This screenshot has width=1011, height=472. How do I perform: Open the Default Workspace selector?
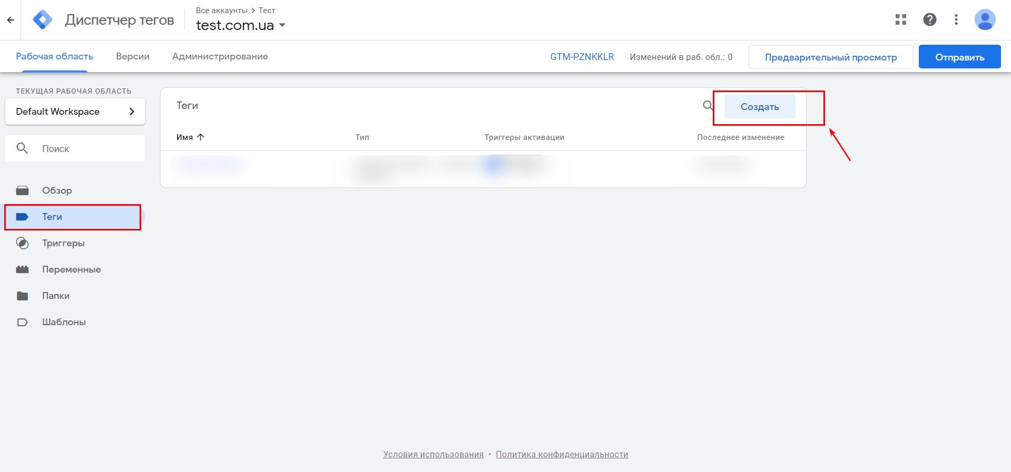pos(75,112)
